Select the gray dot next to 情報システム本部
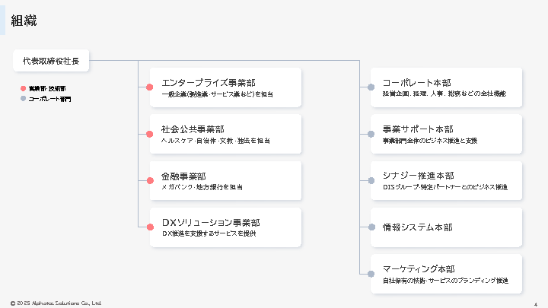Screen dimensions: 548x308 pos(371,227)
